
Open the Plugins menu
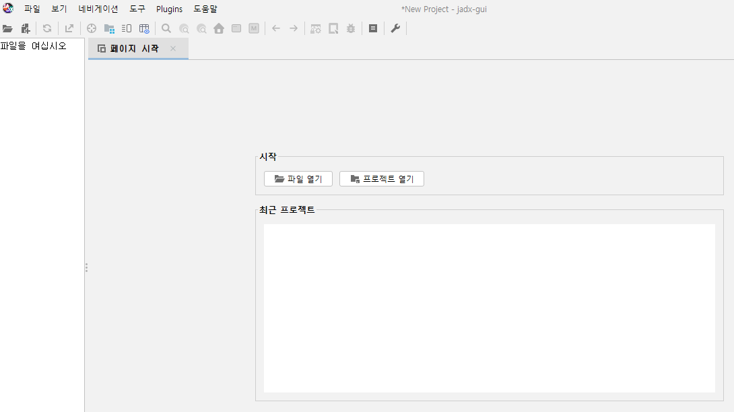pos(170,9)
